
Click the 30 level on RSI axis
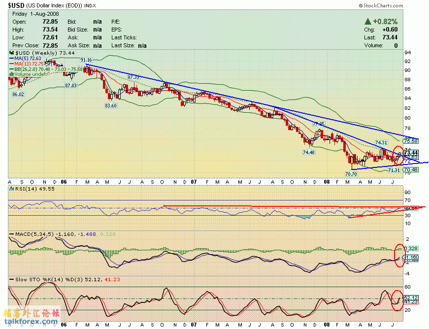point(408,216)
